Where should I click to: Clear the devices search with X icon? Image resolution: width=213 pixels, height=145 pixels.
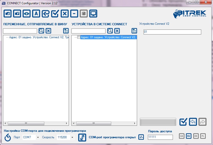coord(117,31)
